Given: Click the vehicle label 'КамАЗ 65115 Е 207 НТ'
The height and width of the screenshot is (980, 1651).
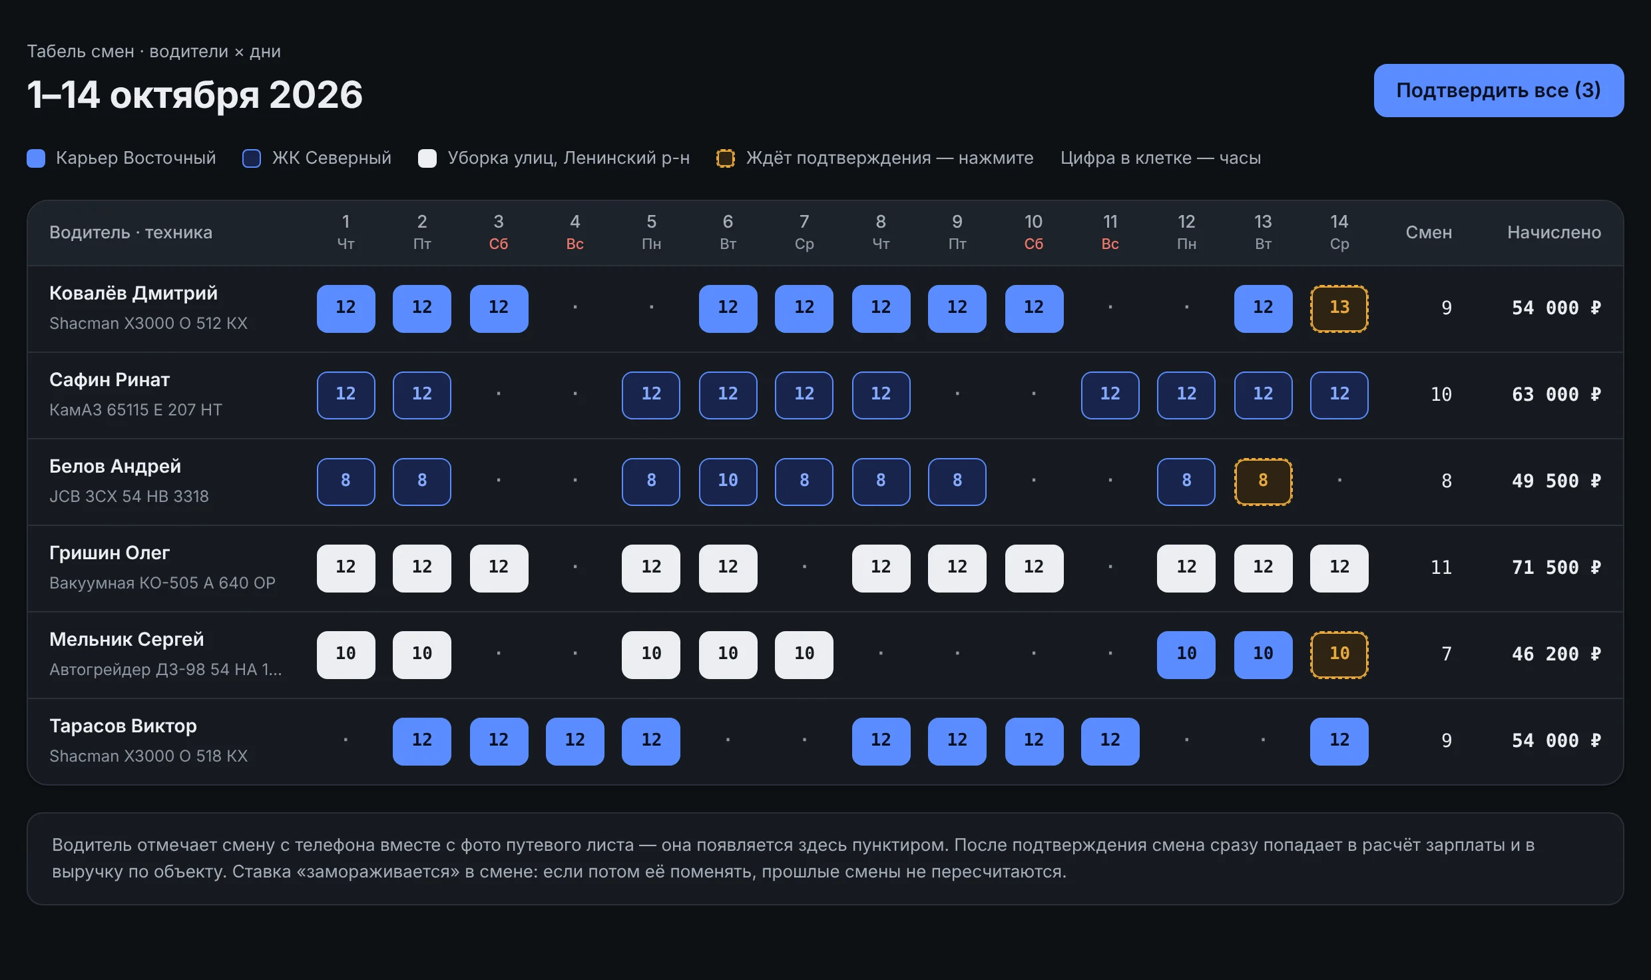Looking at the screenshot, I should click(136, 410).
